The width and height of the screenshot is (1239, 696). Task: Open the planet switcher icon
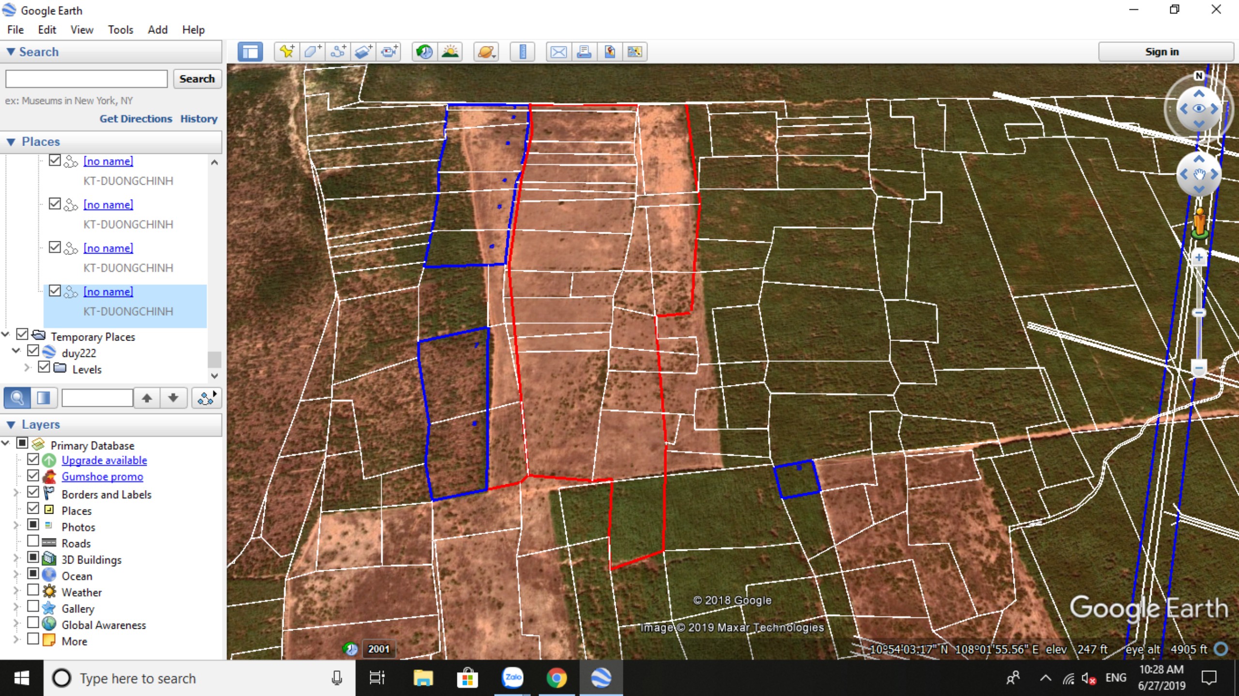coord(486,52)
